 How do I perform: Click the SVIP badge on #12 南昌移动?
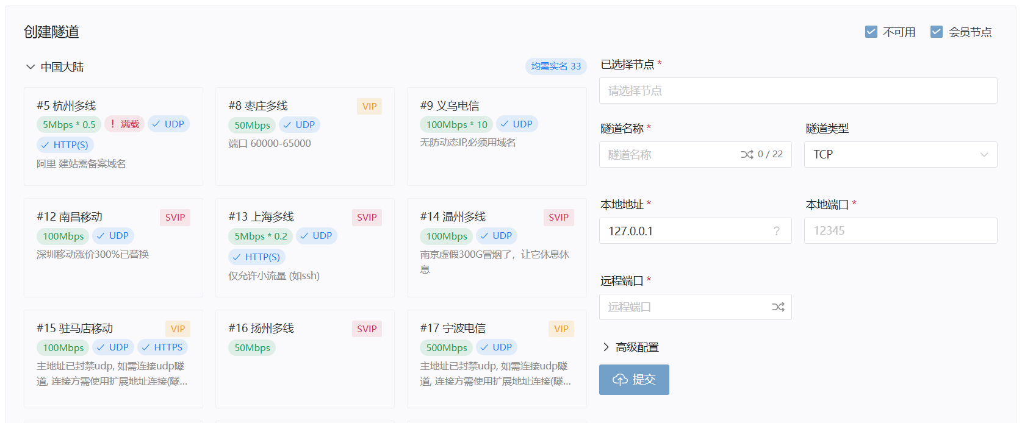175,218
